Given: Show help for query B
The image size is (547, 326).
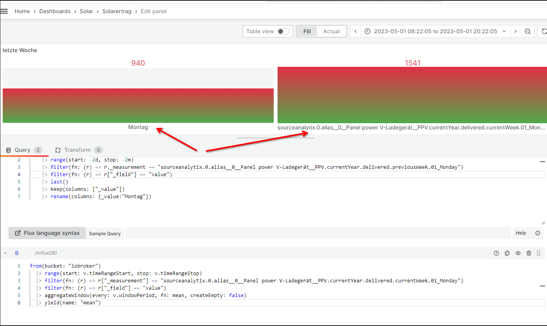Looking at the screenshot, I should 496,253.
